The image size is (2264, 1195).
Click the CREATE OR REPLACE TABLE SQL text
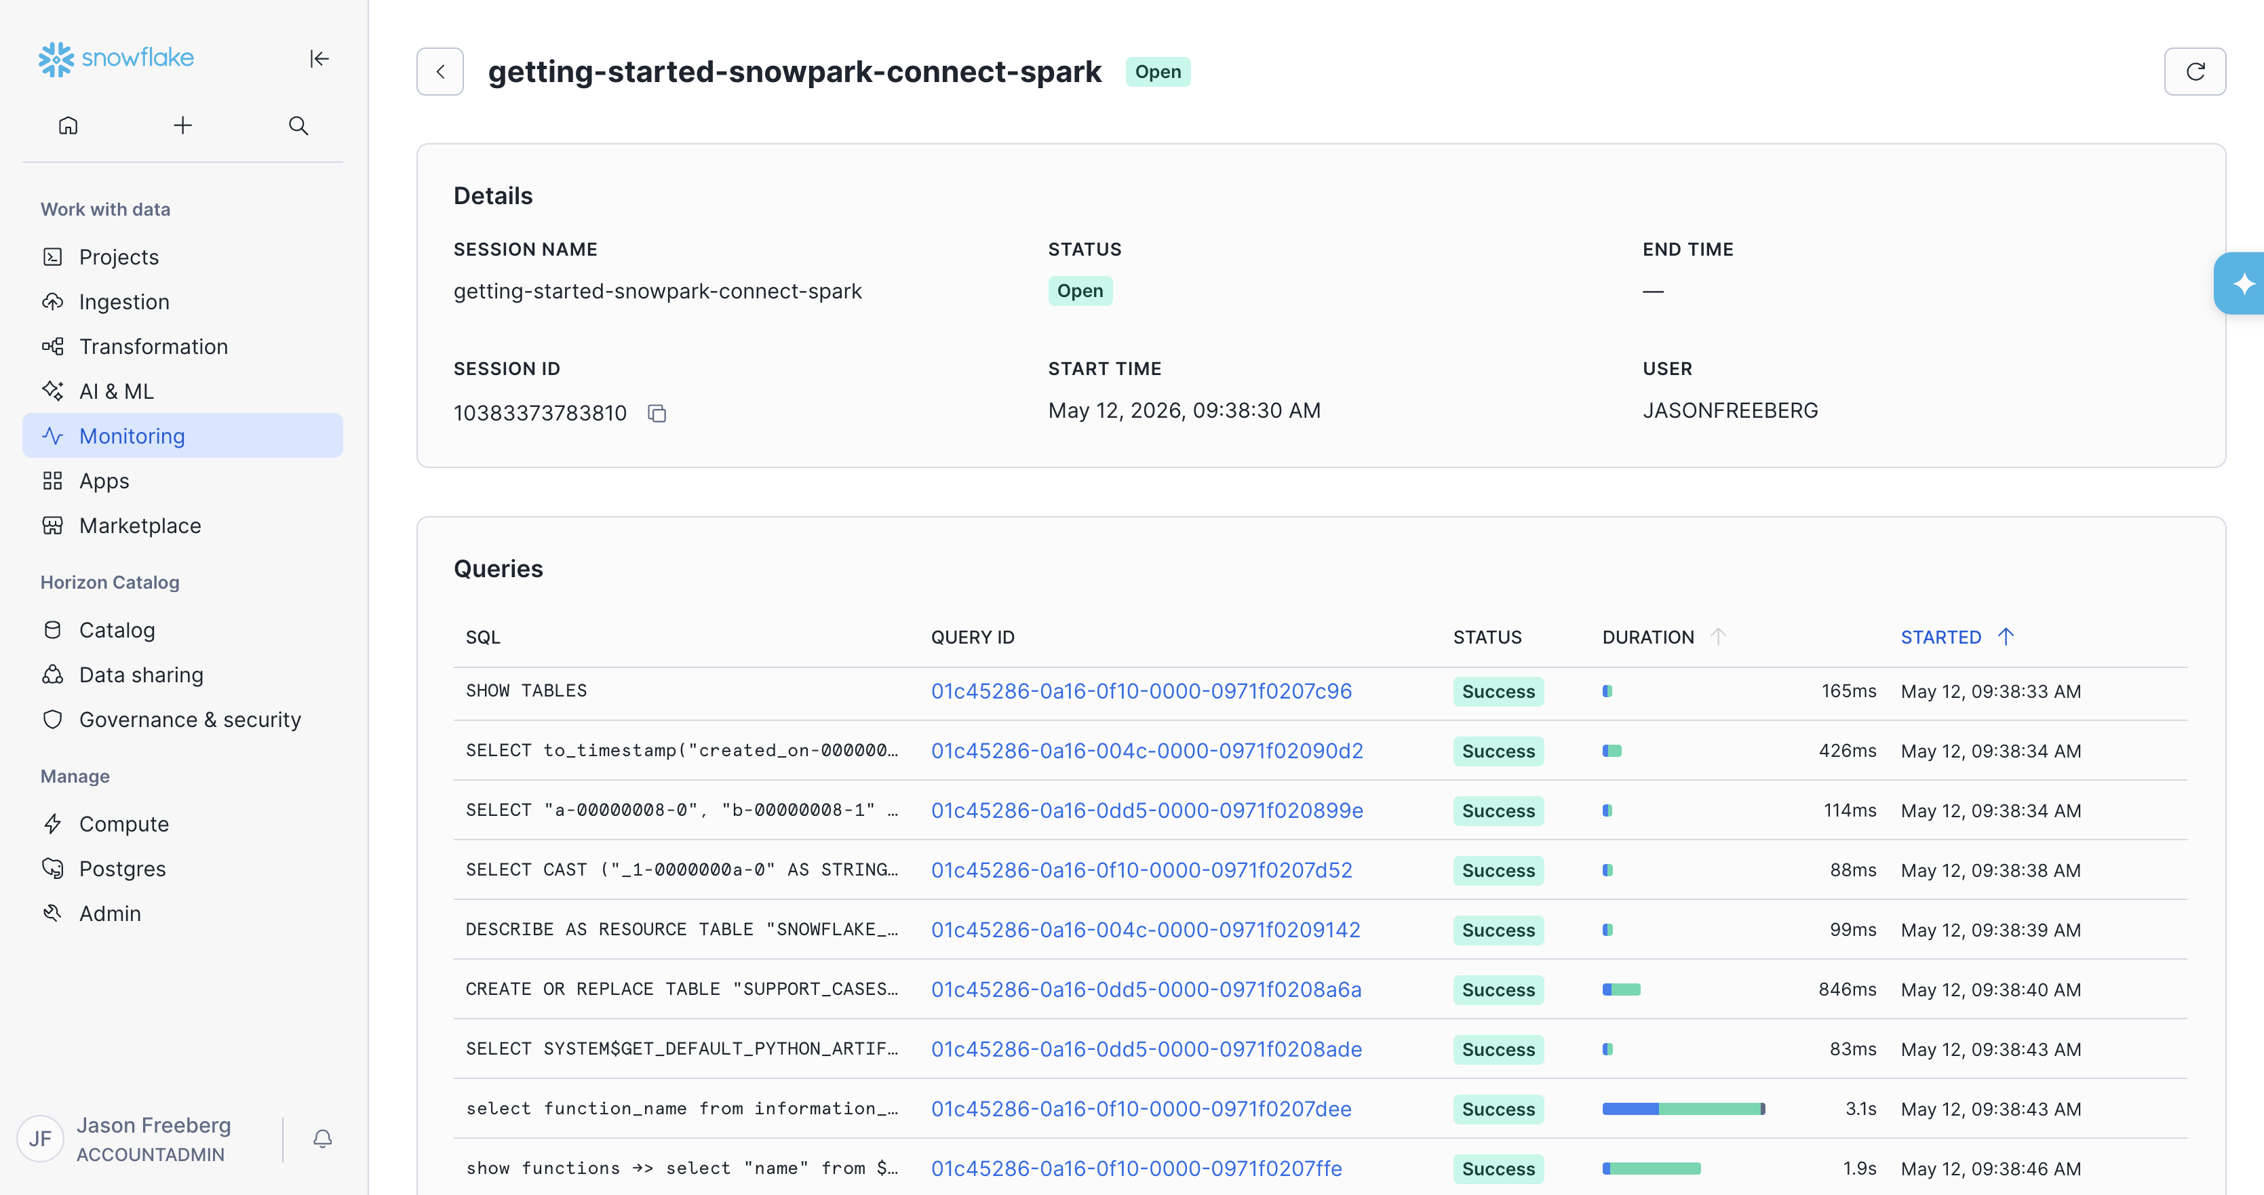point(681,990)
